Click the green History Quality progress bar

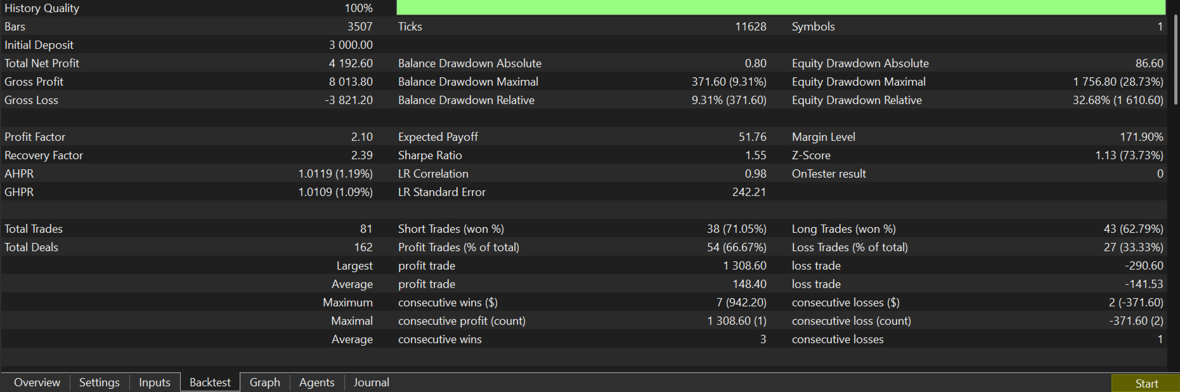(781, 8)
